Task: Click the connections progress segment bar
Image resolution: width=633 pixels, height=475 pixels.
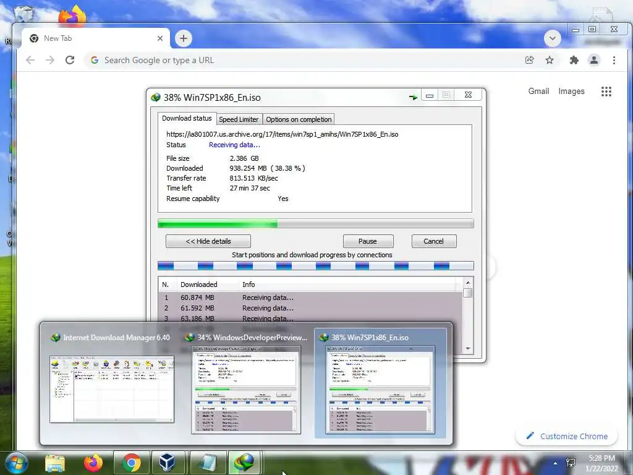Action: [x=315, y=265]
